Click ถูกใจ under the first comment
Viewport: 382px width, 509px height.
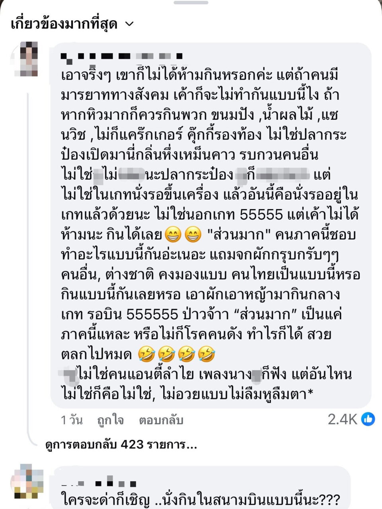click(110, 420)
